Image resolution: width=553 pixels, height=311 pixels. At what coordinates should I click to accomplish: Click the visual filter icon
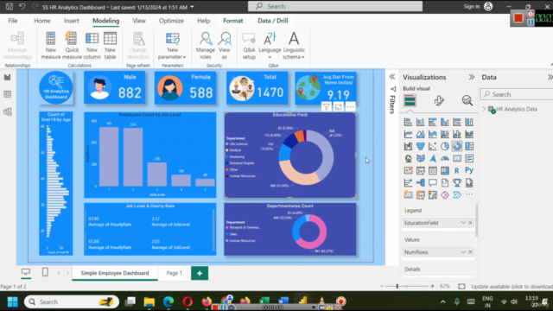[327, 107]
